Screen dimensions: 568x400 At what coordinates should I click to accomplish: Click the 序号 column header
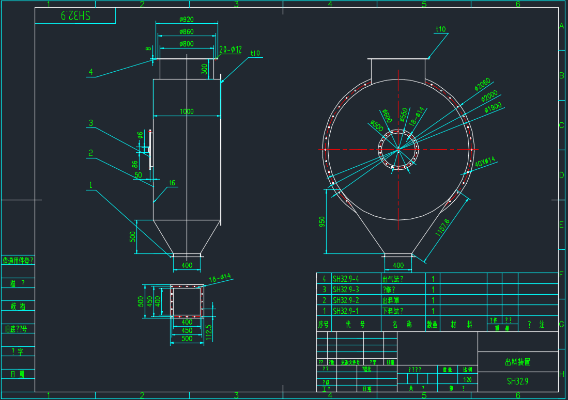[324, 325]
